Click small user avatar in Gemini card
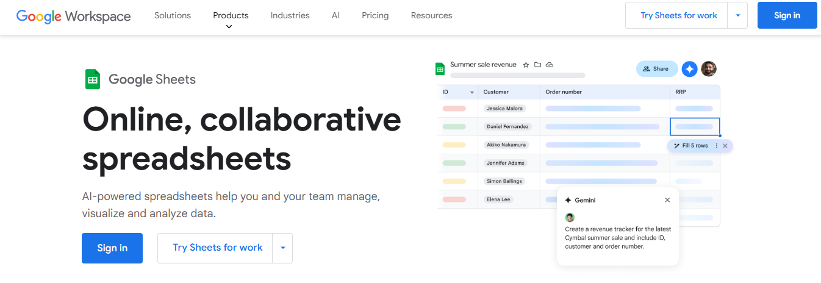Image resolution: width=821 pixels, height=283 pixels. click(x=570, y=218)
